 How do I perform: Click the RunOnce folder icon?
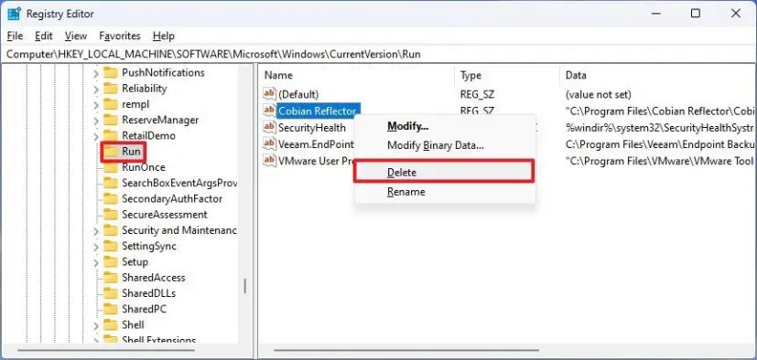111,167
